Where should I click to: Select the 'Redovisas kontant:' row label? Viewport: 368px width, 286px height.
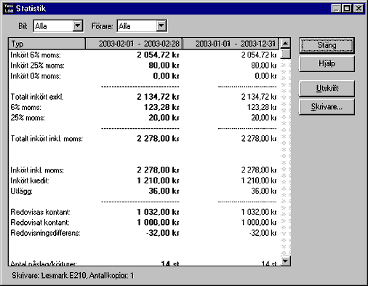tap(40, 212)
